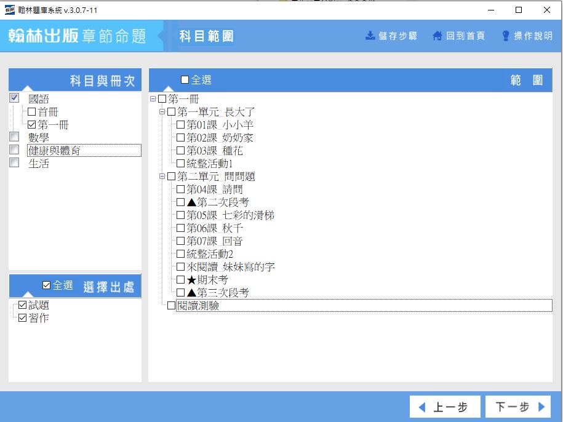
Task: Click the 翰林出版 章節命題 header
Action: [x=78, y=36]
